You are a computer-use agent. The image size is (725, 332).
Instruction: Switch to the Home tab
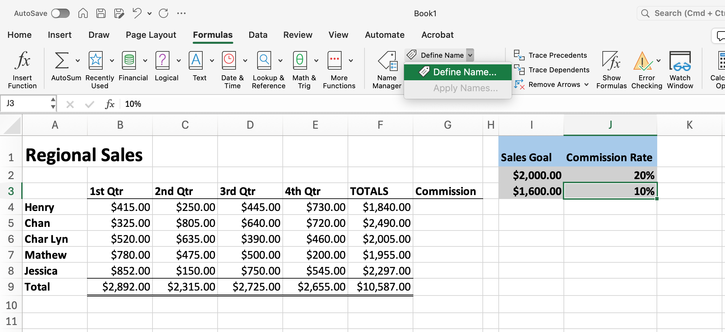[x=20, y=35]
